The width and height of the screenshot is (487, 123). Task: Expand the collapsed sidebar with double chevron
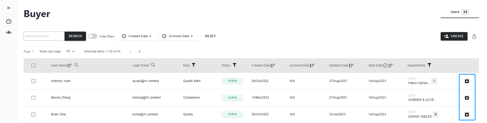click(9, 8)
